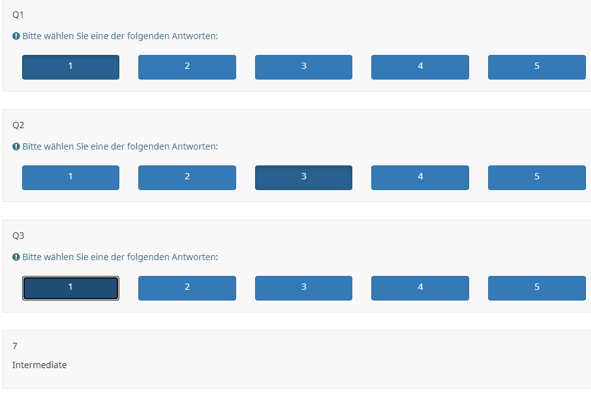Click the exclamation icon under Q2

(x=16, y=146)
